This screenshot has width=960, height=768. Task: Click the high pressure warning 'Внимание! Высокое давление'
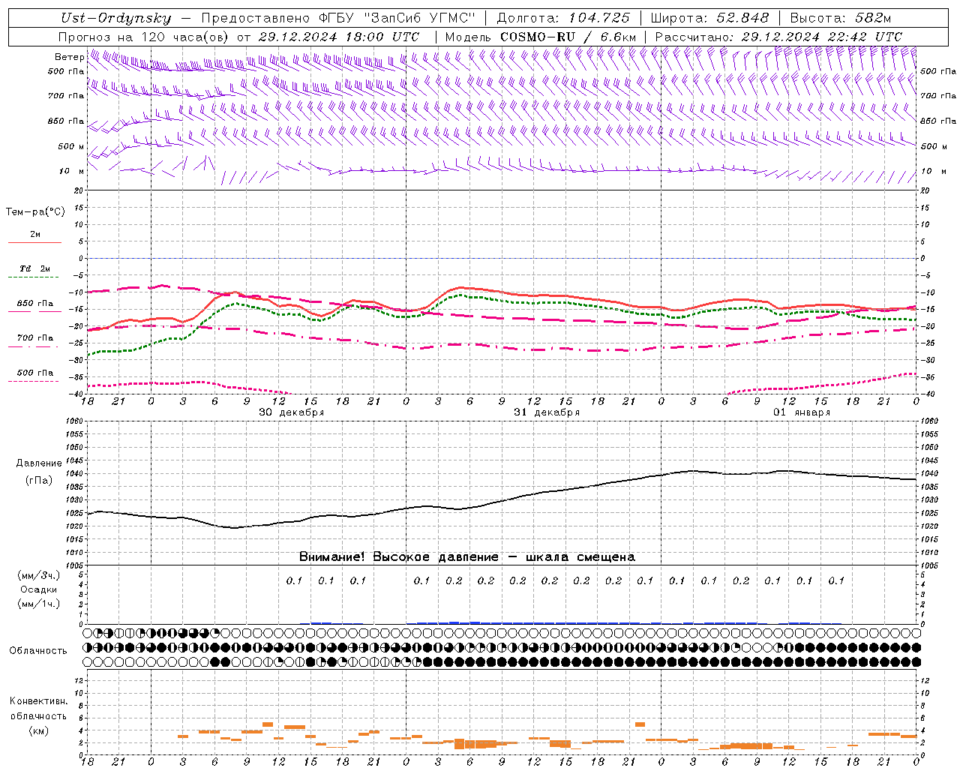[x=399, y=557]
